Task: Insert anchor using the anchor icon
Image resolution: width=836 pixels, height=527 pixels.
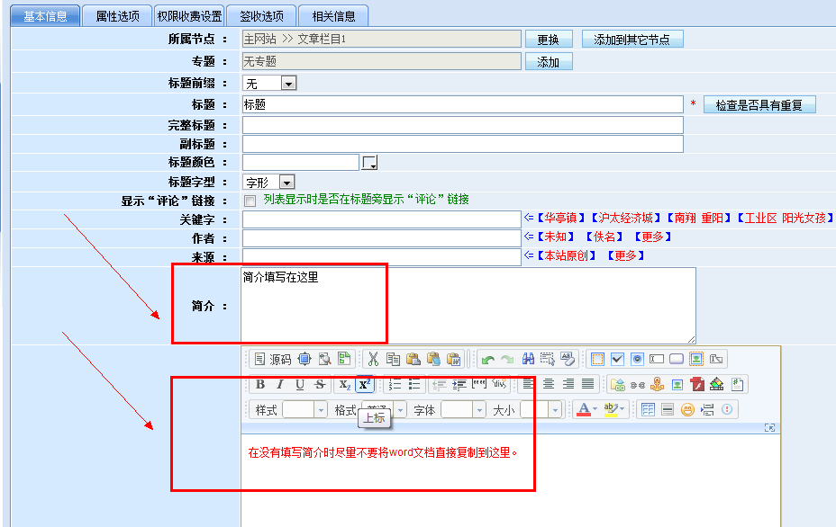Action: [657, 384]
